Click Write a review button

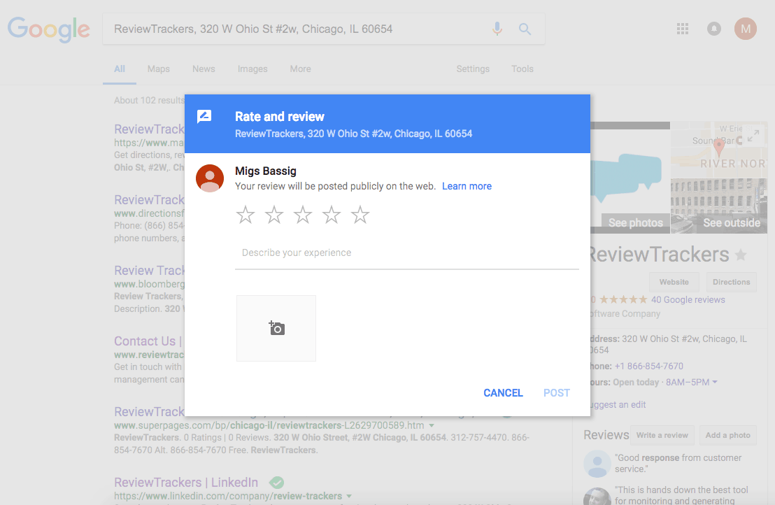click(x=662, y=435)
